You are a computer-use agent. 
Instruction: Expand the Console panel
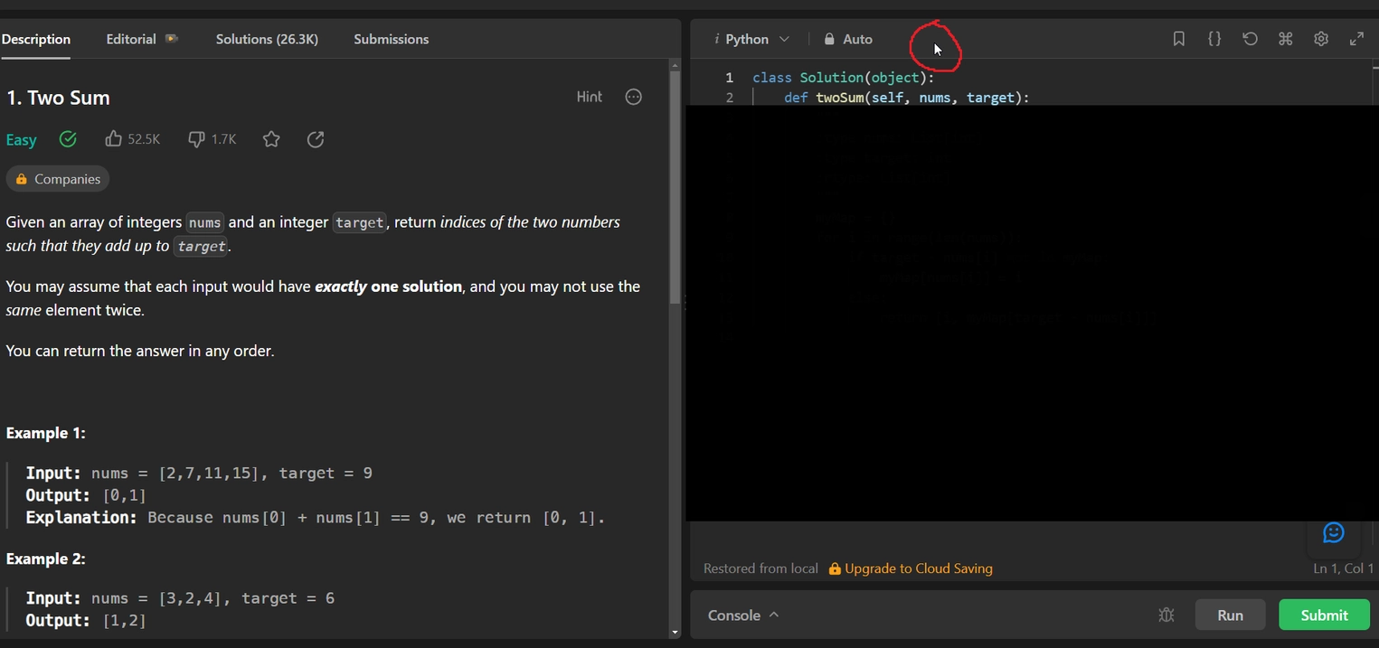coord(742,615)
